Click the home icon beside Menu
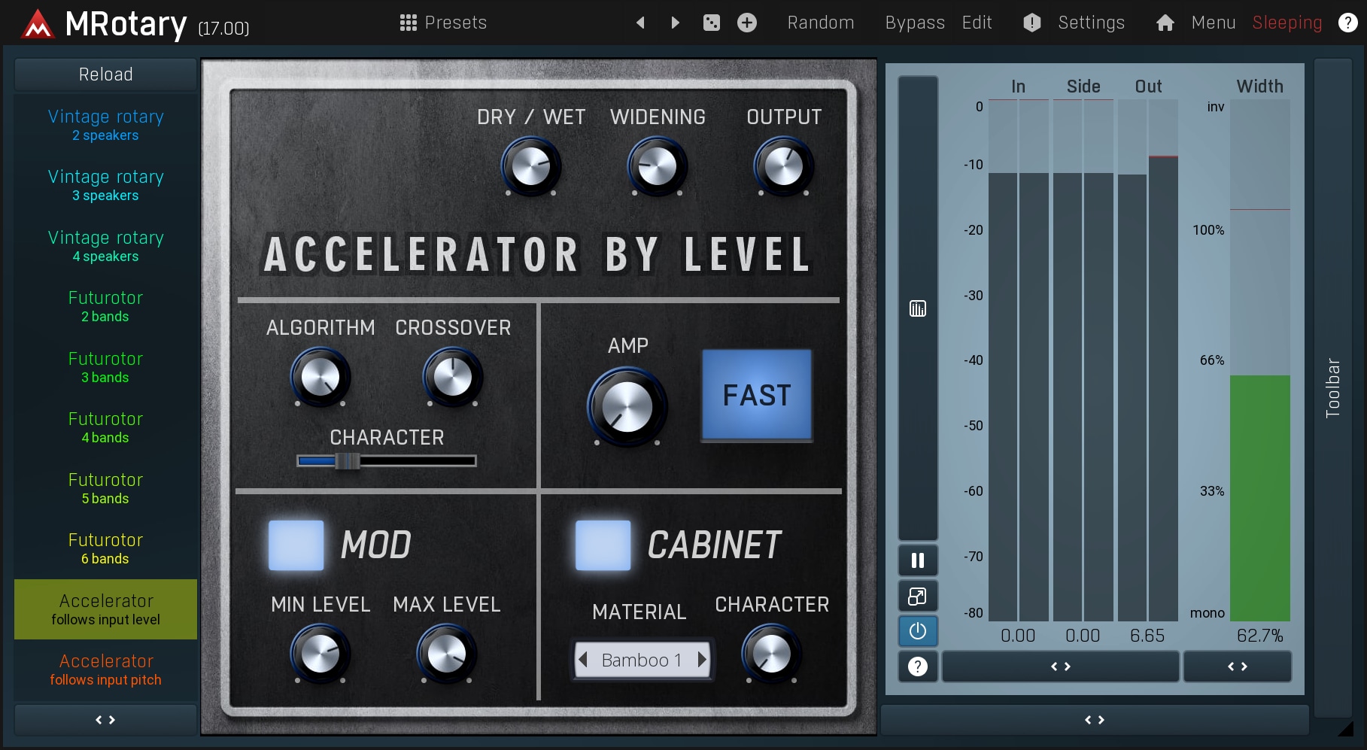Viewport: 1367px width, 750px height. pyautogui.click(x=1165, y=23)
